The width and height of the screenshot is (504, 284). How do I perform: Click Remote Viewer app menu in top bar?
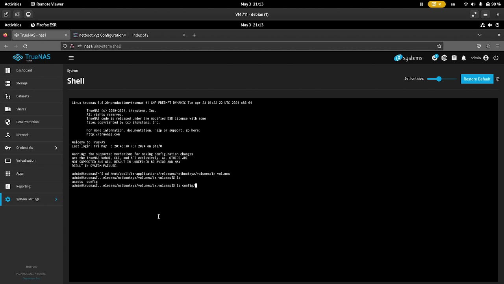pyautogui.click(x=47, y=4)
